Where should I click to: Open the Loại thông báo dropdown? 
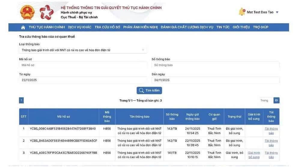click(83, 50)
